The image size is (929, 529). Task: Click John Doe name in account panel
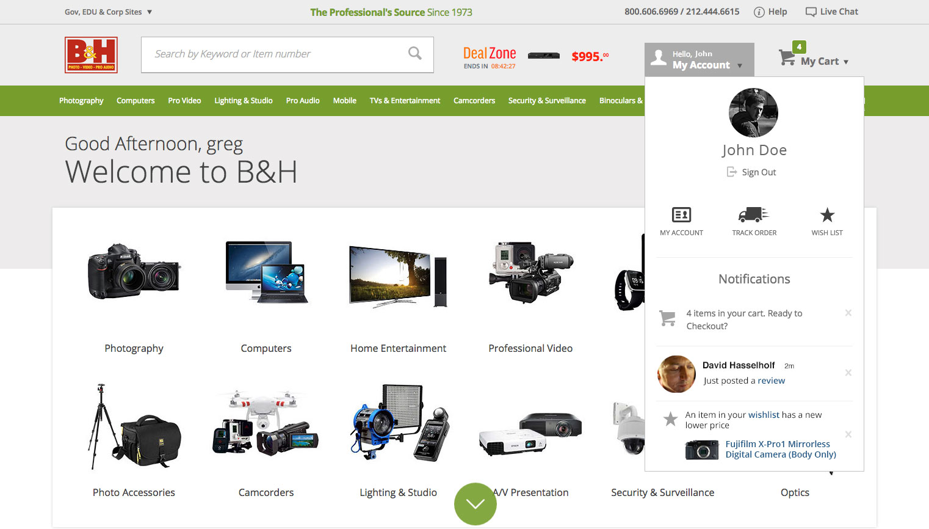[754, 150]
